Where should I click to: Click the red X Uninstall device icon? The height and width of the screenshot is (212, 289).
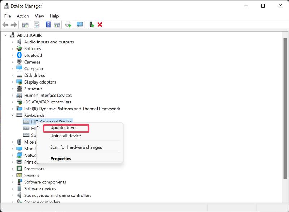pos(100,25)
